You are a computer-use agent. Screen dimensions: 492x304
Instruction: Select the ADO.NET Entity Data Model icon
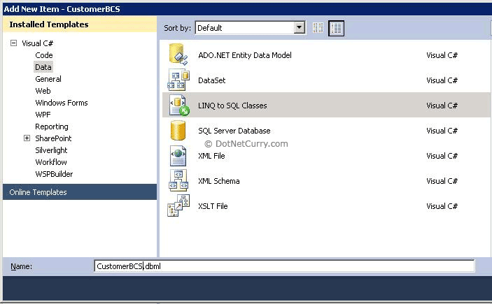[178, 55]
